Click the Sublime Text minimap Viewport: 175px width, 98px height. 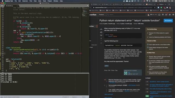(x=85, y=12)
